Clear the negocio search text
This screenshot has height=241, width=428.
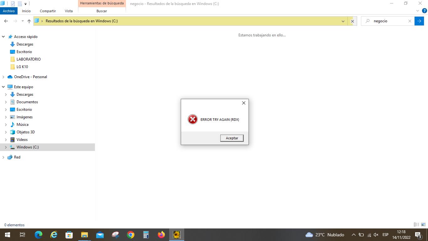pos(410,21)
